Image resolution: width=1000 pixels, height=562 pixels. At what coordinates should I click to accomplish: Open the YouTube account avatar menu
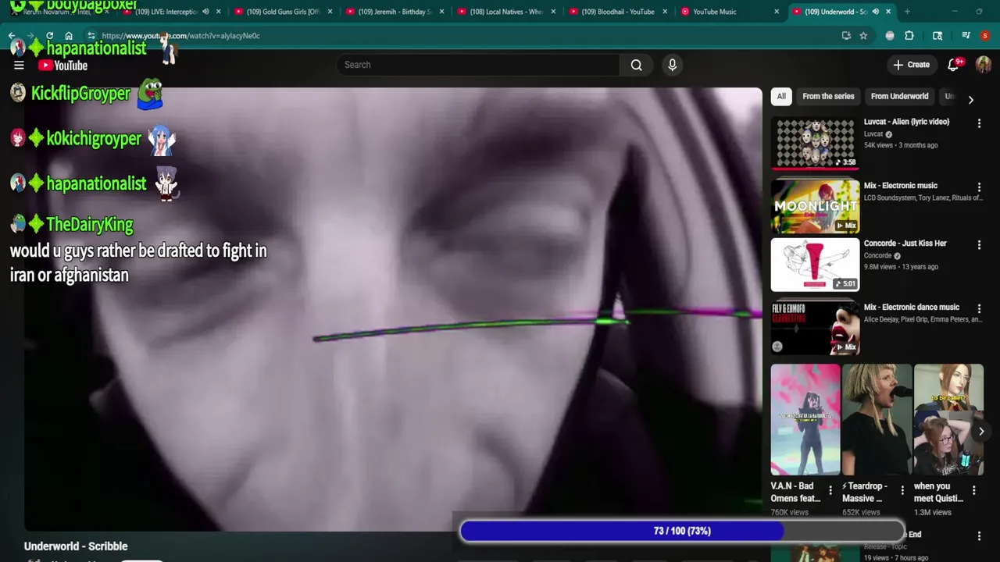(x=983, y=65)
